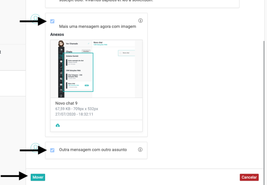267x185 pixels.
Task: Click the vertical scrollbar of the dialog
Action: click(x=265, y=100)
